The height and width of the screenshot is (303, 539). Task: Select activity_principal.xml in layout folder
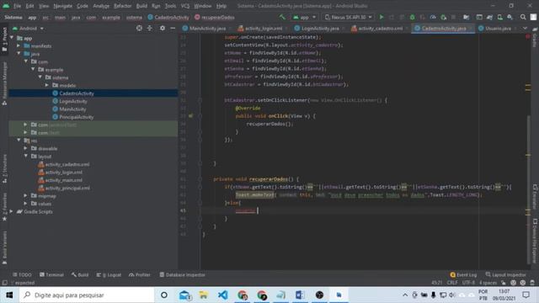(67, 188)
